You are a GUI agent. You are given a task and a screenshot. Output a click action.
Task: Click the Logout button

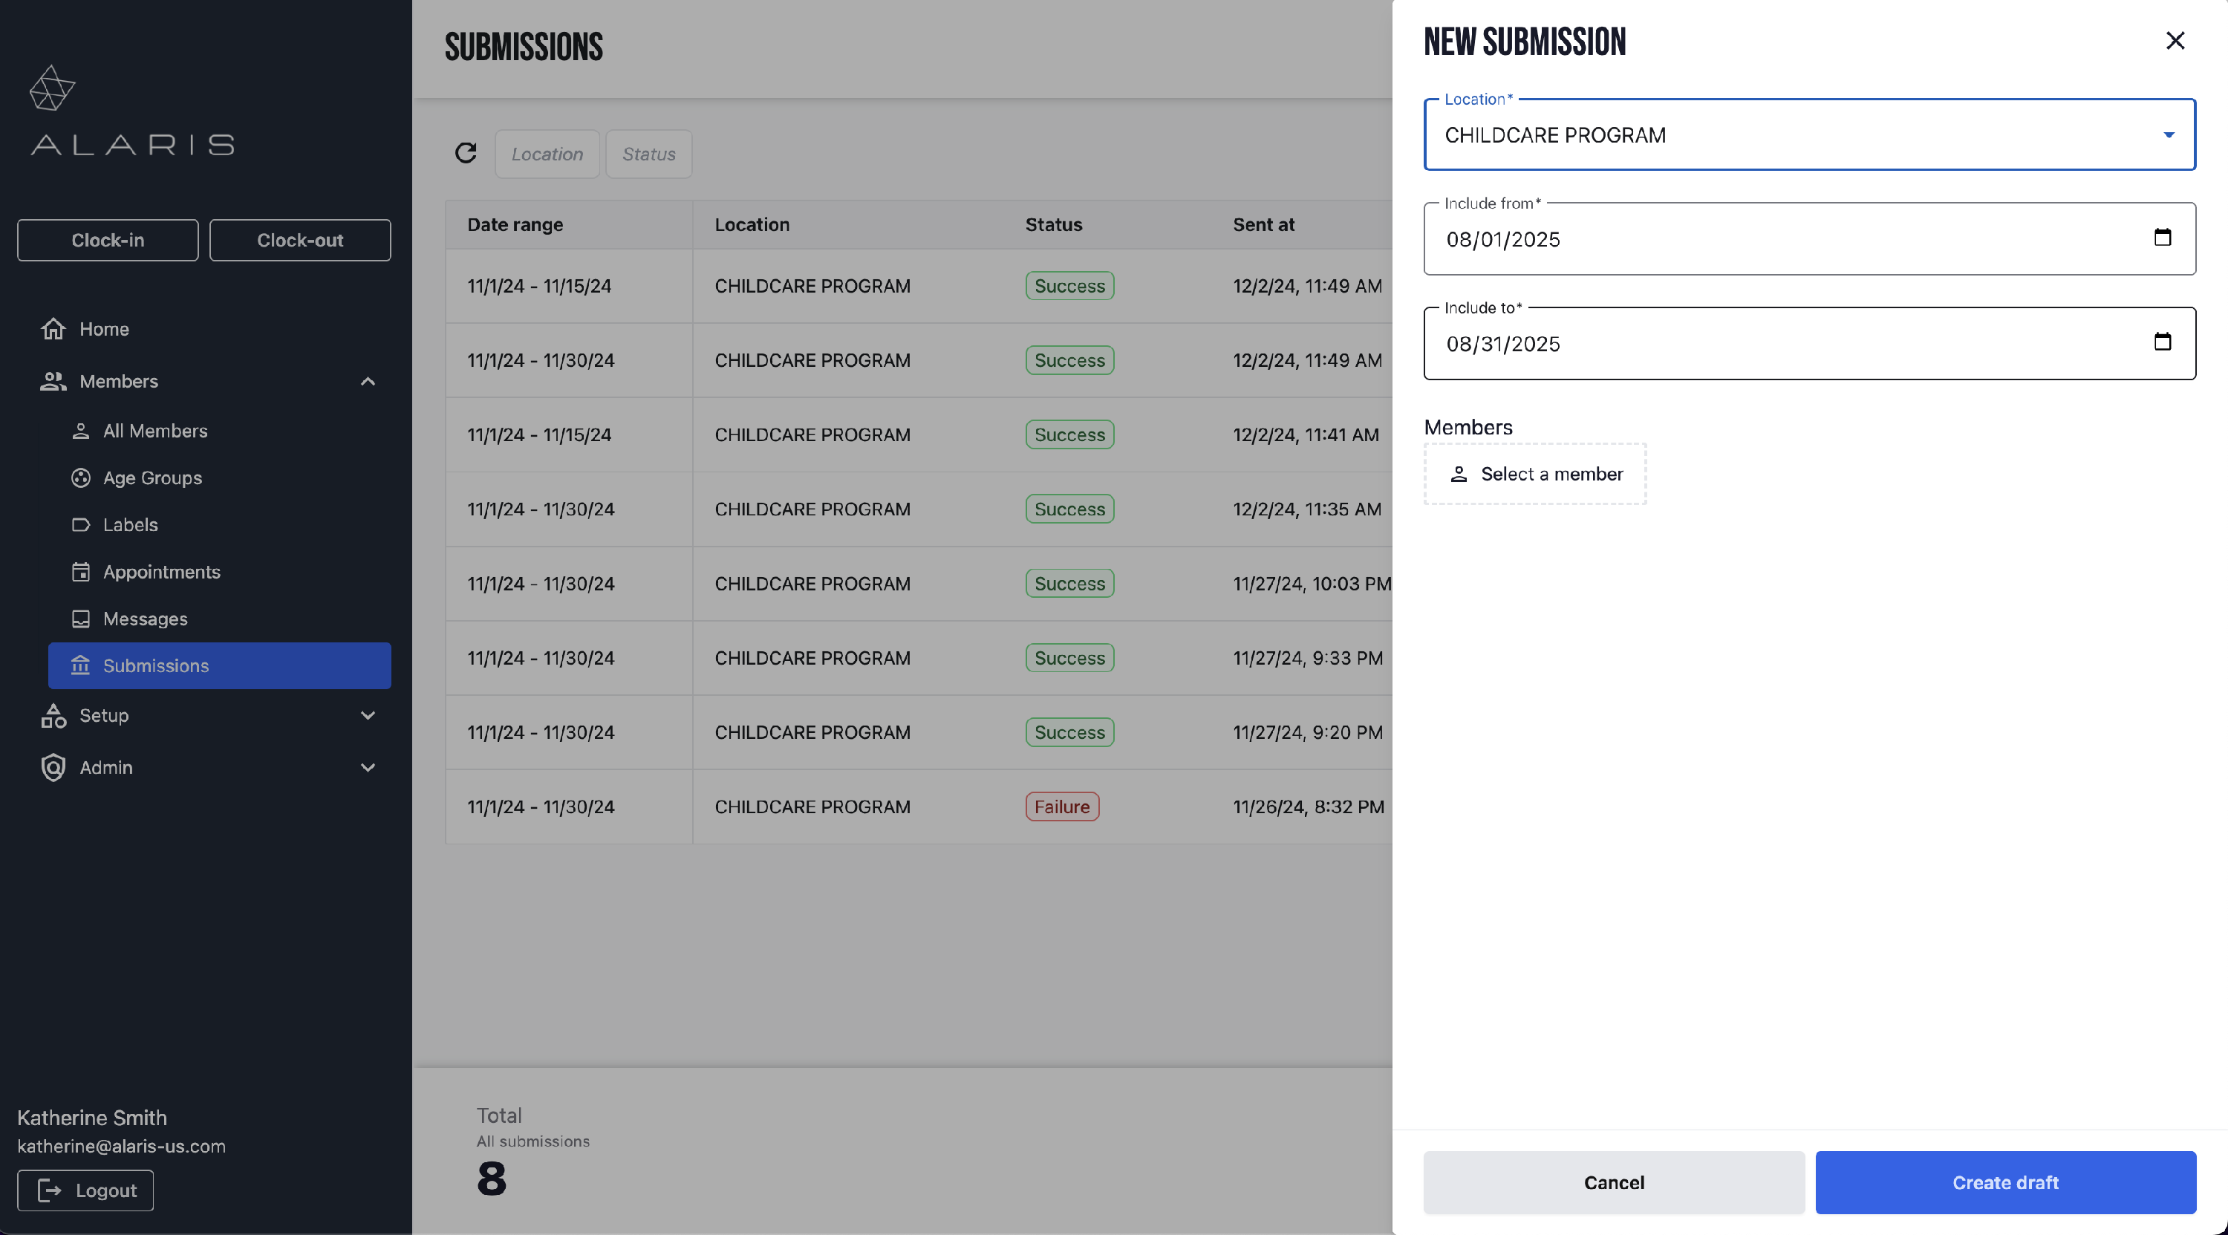point(85,1190)
